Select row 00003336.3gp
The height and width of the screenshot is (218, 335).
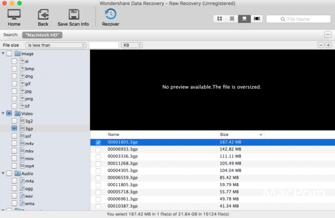(213, 156)
